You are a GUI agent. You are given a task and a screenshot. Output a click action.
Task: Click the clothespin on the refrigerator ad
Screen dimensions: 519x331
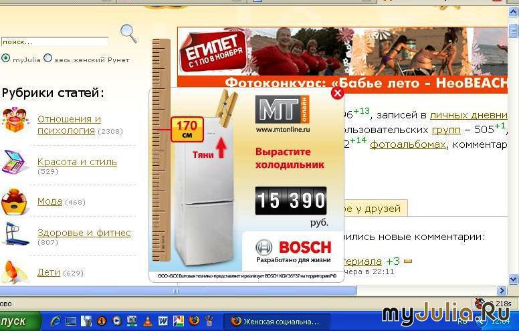tap(227, 106)
